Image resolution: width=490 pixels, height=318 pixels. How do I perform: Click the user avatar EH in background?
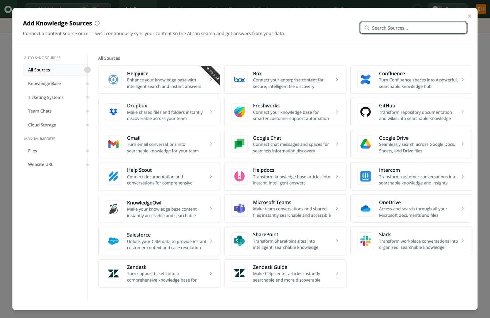[481, 9]
